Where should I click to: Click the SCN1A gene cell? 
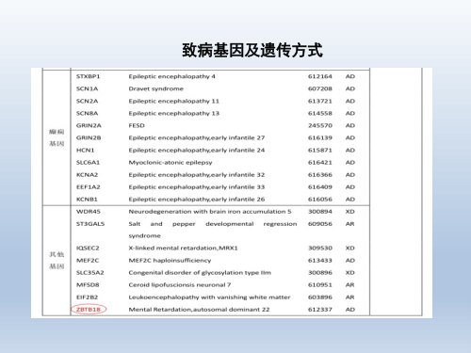pyautogui.click(x=87, y=88)
